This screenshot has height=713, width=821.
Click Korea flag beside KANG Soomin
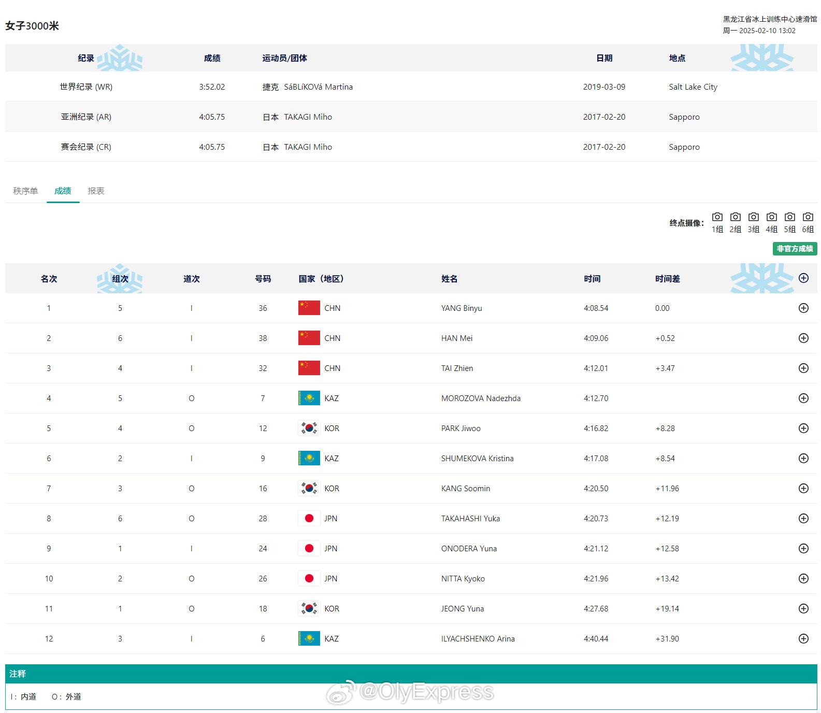pyautogui.click(x=309, y=488)
